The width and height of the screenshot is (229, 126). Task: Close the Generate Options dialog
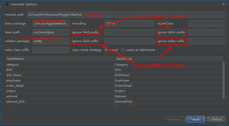pyautogui.click(x=223, y=4)
